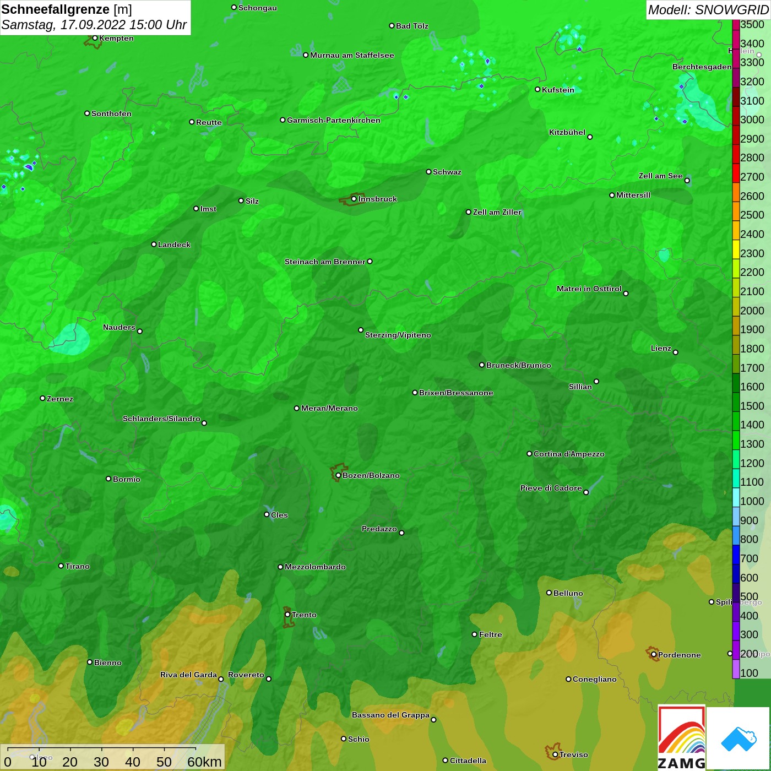The width and height of the screenshot is (771, 771).
Task: Click the 0–60km distance scale bar
Action: click(x=102, y=750)
